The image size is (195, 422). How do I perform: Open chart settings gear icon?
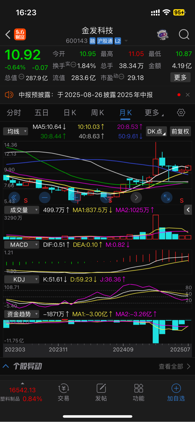(181, 113)
